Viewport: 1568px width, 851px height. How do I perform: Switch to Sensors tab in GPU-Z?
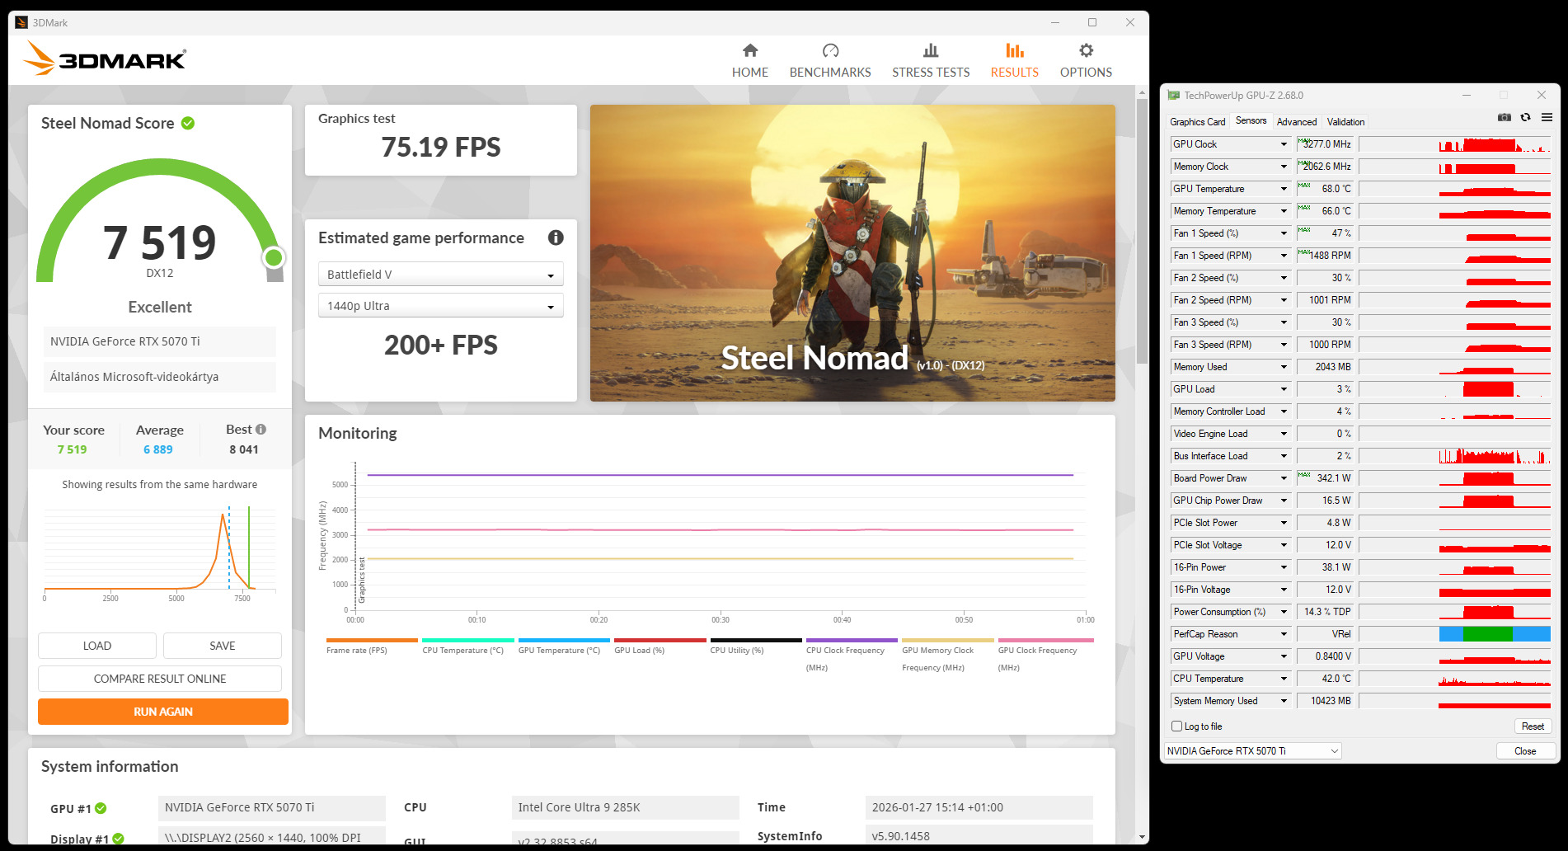click(x=1251, y=120)
